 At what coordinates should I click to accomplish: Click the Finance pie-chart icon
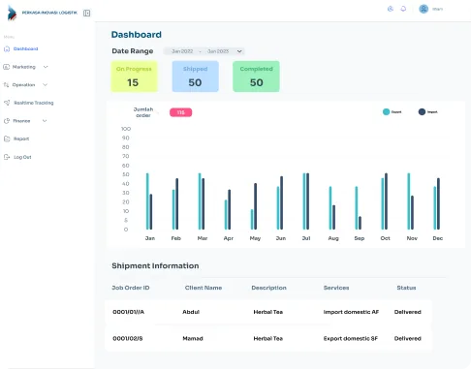7,121
